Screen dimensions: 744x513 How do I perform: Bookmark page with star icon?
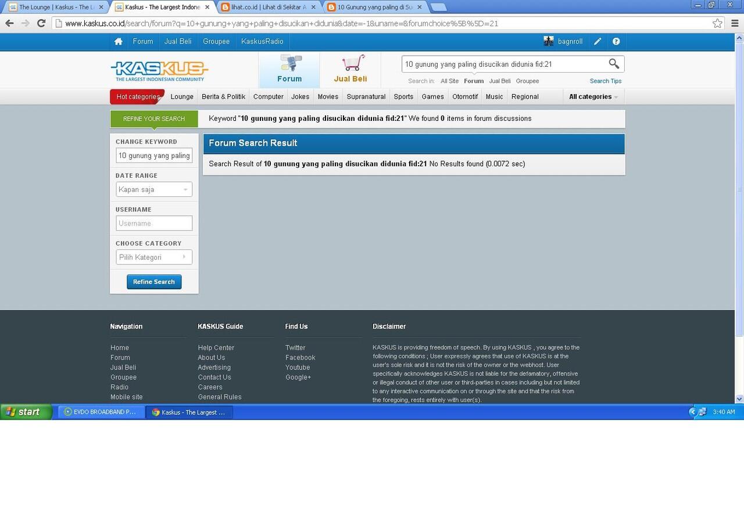718,23
